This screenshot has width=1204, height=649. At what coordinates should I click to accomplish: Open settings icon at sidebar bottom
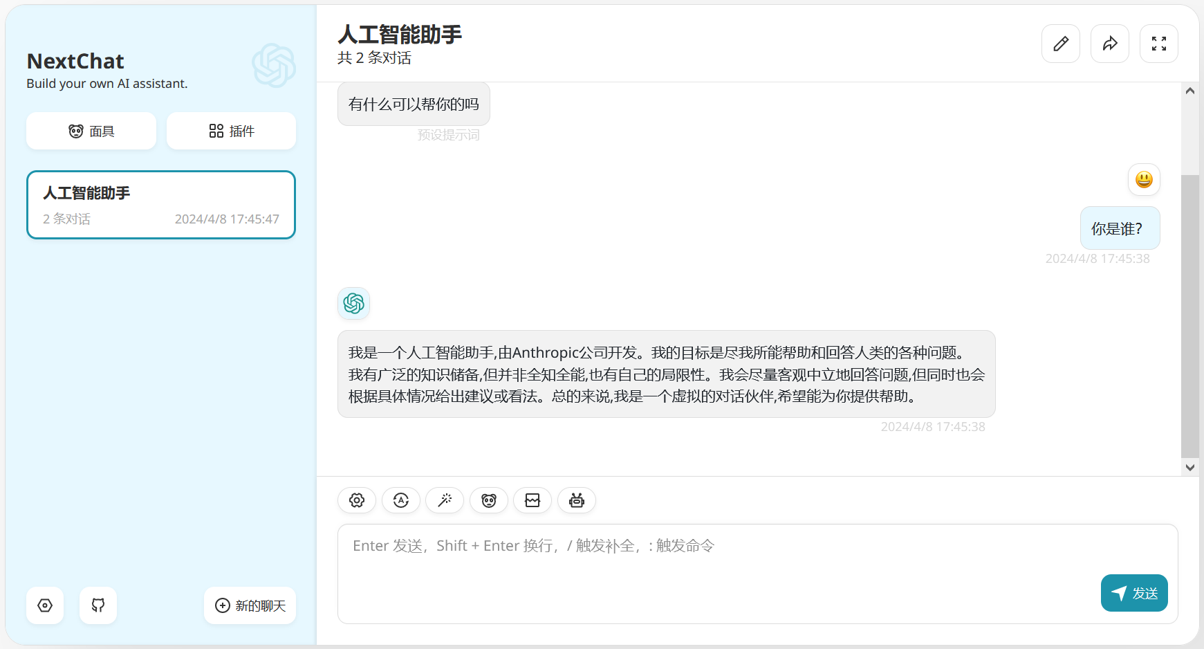[x=45, y=605]
